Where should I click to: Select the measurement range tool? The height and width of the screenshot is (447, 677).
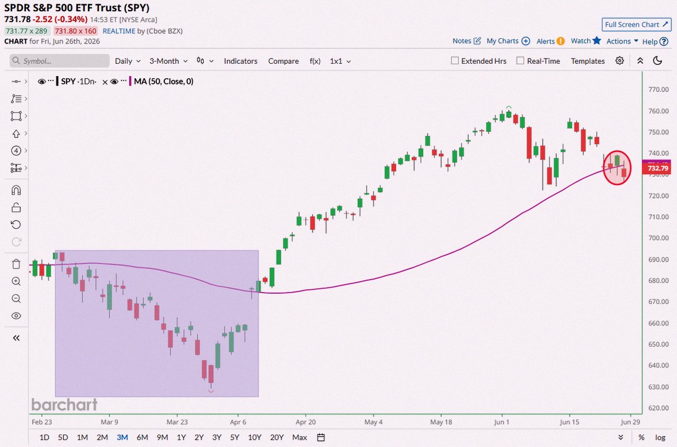(x=16, y=168)
